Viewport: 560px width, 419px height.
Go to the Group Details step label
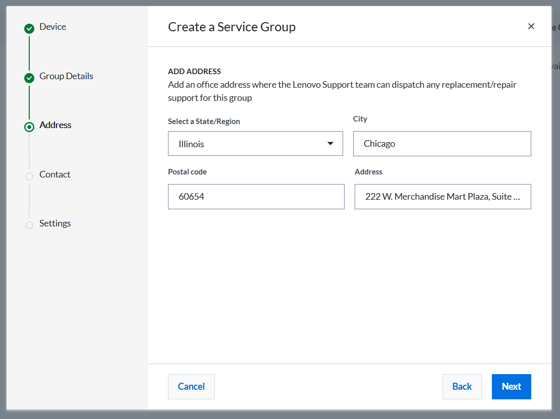pyautogui.click(x=66, y=76)
